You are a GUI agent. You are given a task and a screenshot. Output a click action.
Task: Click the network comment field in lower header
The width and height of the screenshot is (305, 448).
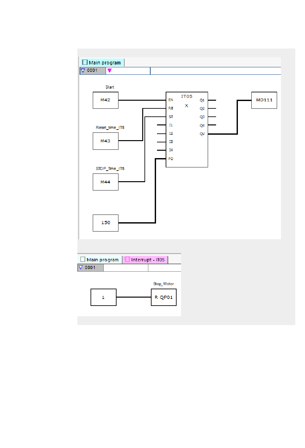164,268
